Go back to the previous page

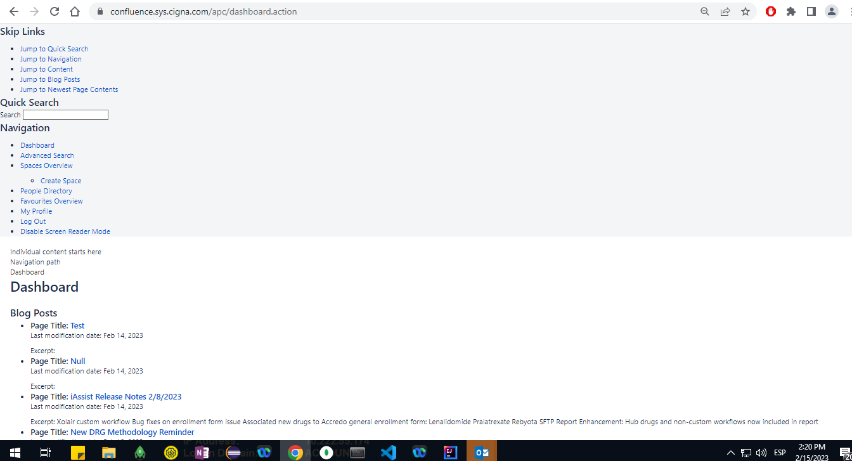[x=14, y=11]
